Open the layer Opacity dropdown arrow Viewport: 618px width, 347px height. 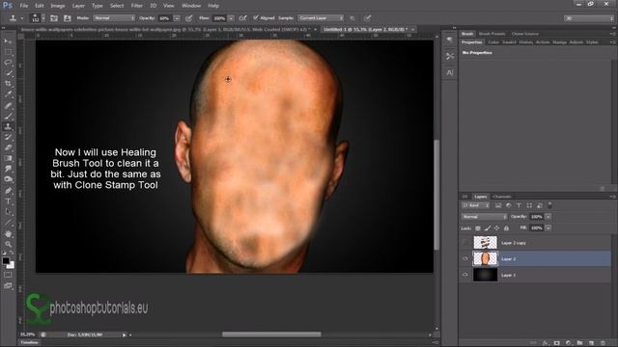coord(548,217)
